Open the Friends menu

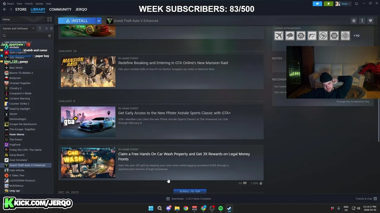pos(29,4)
